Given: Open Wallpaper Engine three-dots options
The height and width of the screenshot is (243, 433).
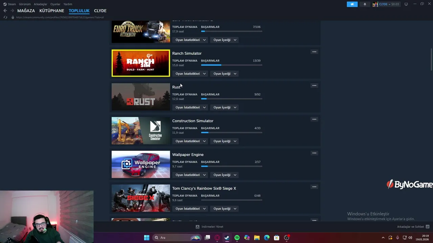Looking at the screenshot, I should 314,153.
